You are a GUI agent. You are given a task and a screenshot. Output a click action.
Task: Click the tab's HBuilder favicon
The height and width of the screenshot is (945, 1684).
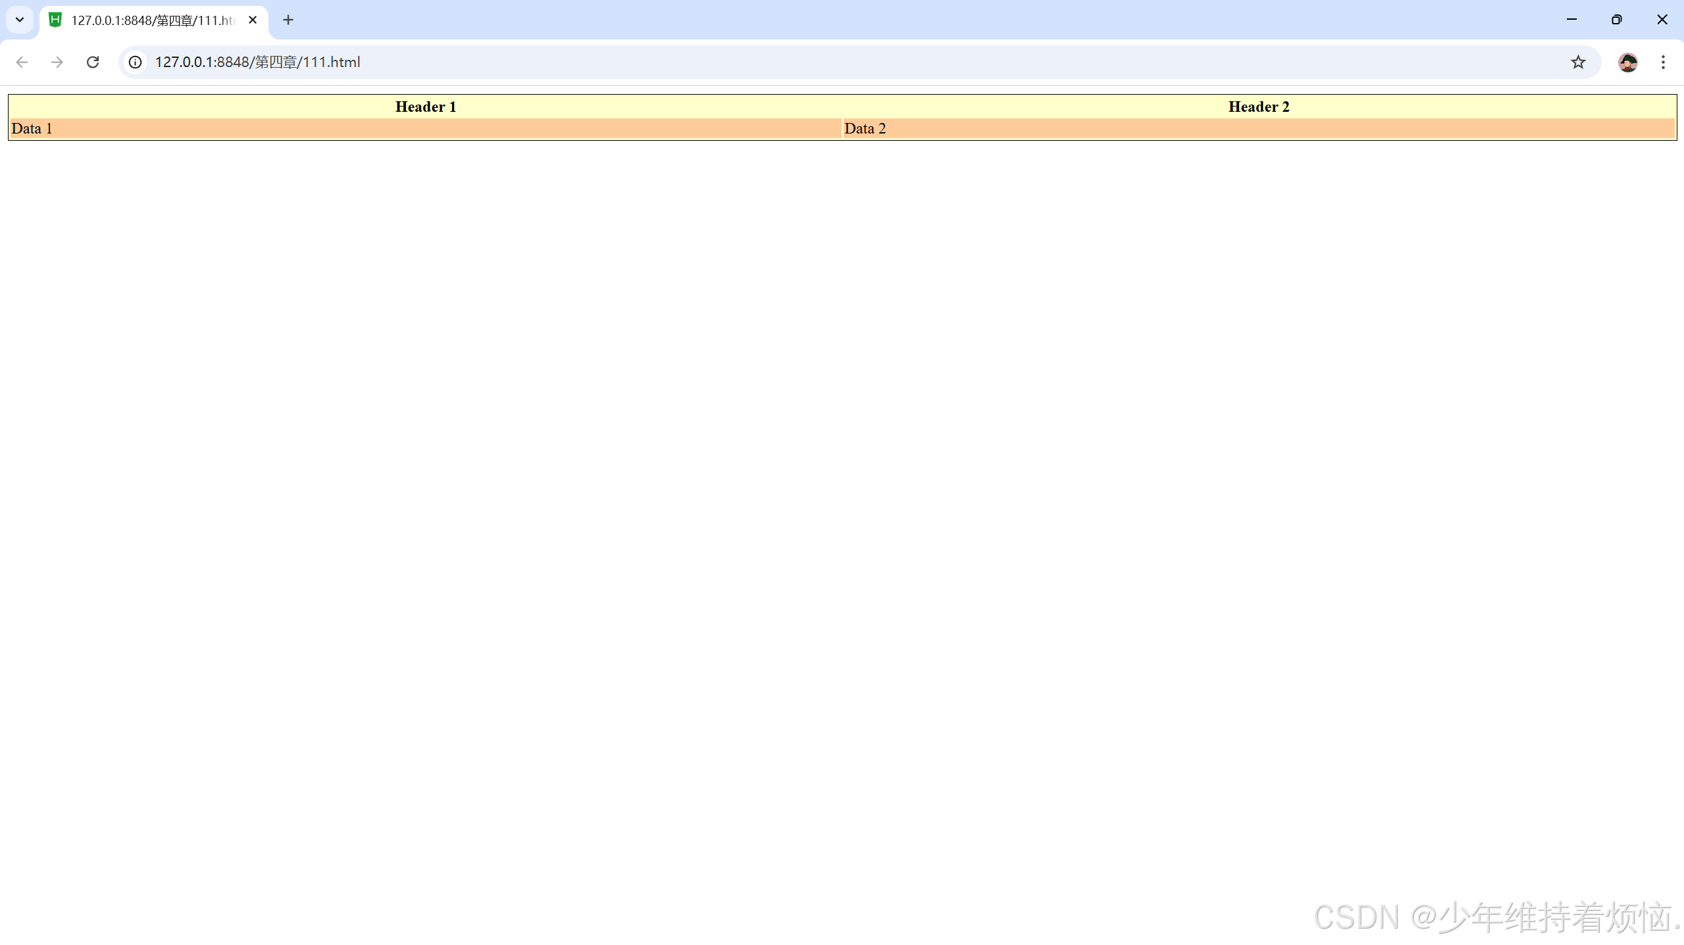coord(55,20)
